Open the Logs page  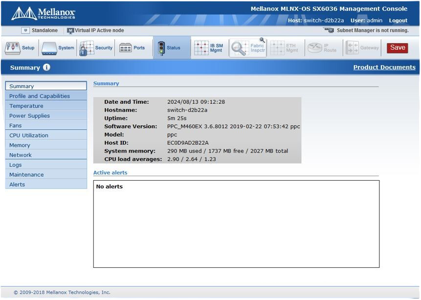pos(46,165)
